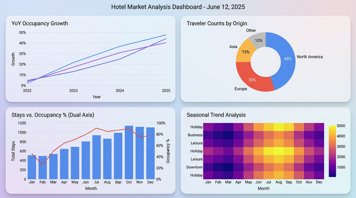Click the "50%" tick on the growth axis
Screen dimensions: 356x198
(22, 32)
